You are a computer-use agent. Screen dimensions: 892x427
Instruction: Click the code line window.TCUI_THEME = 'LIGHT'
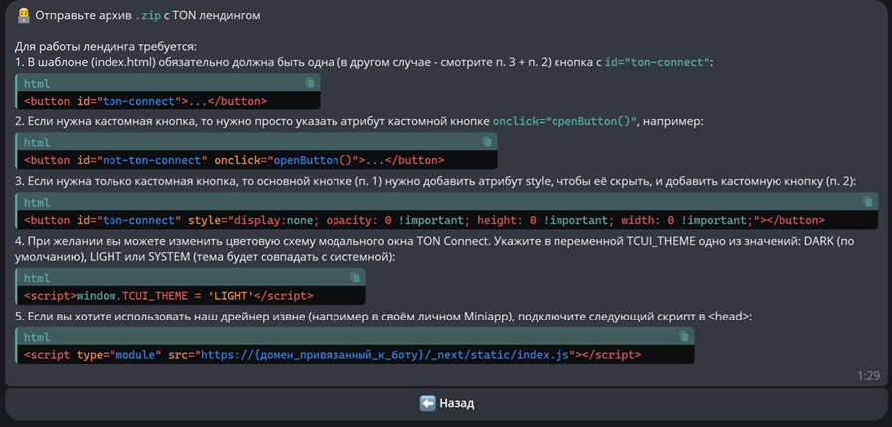click(x=168, y=296)
